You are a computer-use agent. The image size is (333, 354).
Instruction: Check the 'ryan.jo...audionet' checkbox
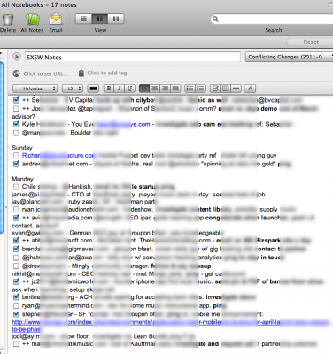point(16,209)
